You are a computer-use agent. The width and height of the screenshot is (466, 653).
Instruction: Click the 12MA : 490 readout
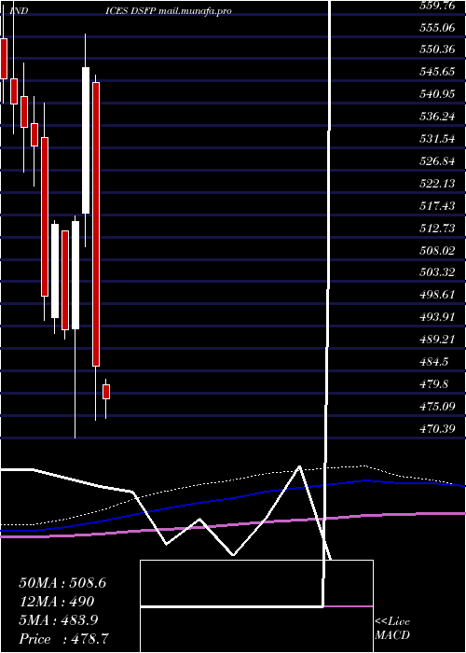[x=57, y=602]
